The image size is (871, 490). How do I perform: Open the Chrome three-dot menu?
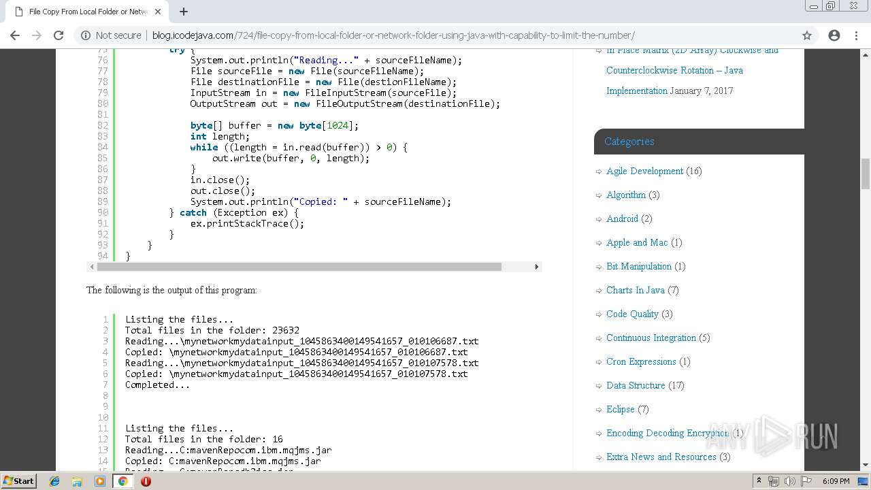point(856,35)
